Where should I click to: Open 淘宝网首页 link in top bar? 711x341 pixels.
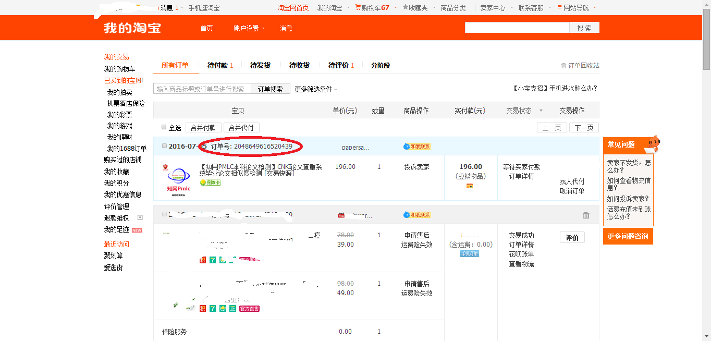click(x=293, y=8)
